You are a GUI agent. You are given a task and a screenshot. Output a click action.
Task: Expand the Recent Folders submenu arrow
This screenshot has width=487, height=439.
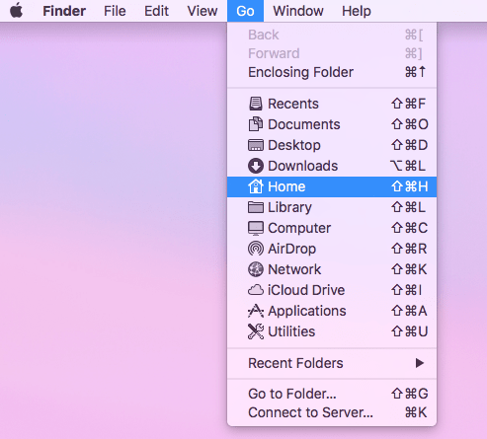(x=420, y=363)
